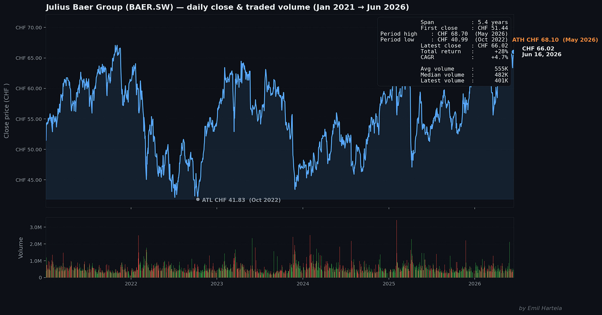Click the 'Close price (CHF )' axis title

click(x=7, y=111)
